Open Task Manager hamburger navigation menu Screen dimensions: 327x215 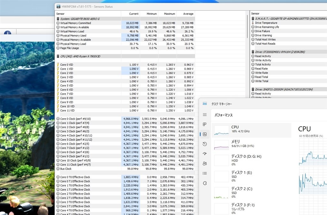coord(205,115)
